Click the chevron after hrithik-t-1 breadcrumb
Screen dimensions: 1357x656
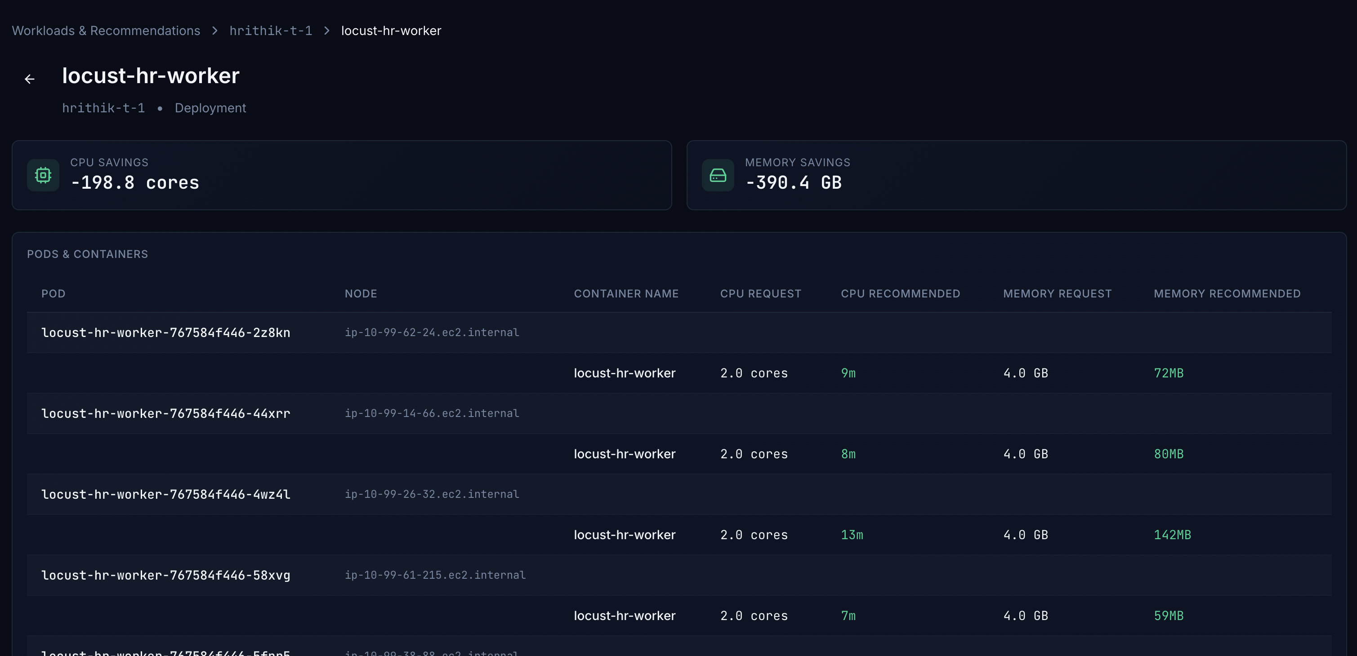(x=327, y=31)
